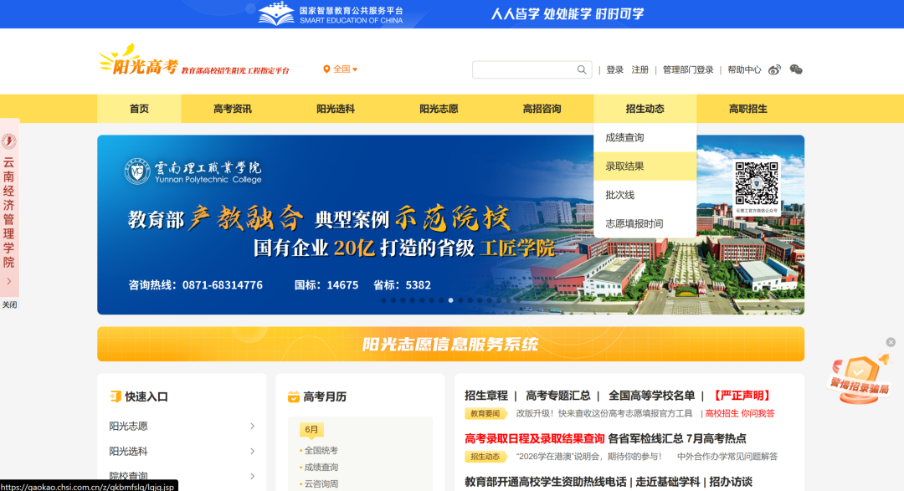
Task: Select the first carousel dot on banner
Action: [383, 300]
